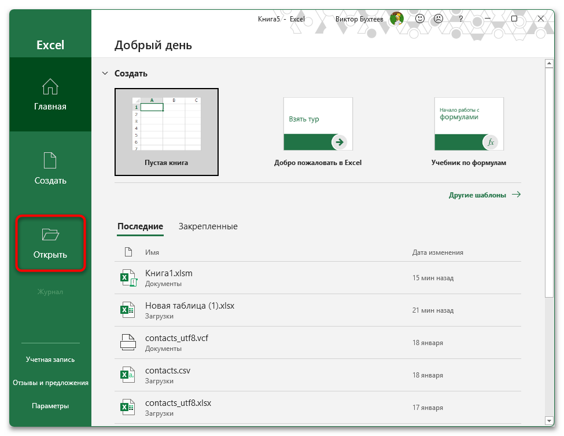Click the 21 мин назад date entry
Screen dimensions: 564x436
tap(433, 310)
